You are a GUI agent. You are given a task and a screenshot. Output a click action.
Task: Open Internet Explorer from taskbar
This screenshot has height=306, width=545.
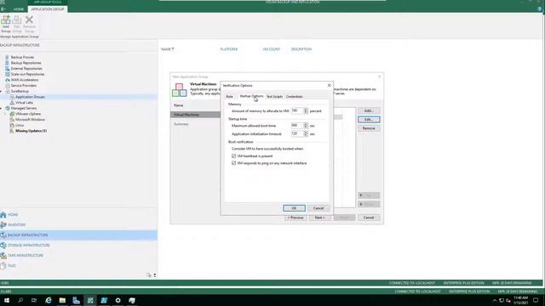click(x=49, y=300)
